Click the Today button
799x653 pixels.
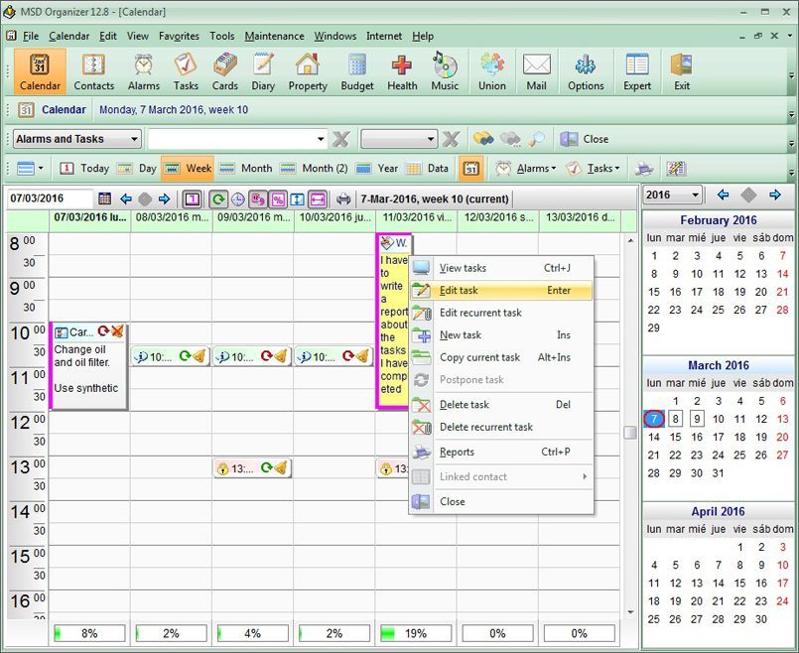click(84, 168)
